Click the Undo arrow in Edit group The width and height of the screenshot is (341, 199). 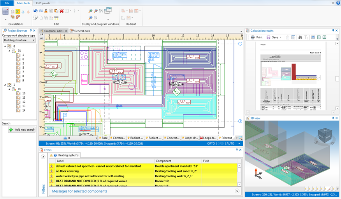[35, 11]
